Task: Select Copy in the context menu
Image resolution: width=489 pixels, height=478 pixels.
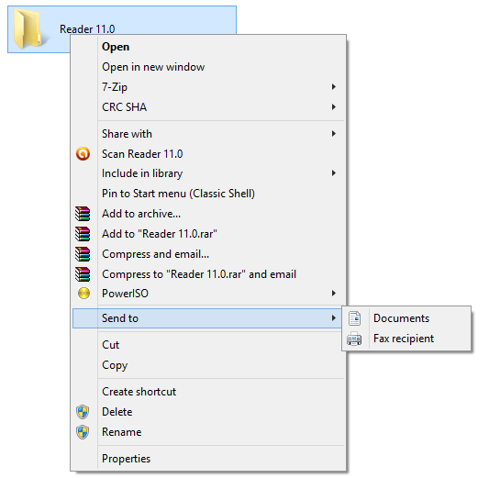Action: (208, 365)
